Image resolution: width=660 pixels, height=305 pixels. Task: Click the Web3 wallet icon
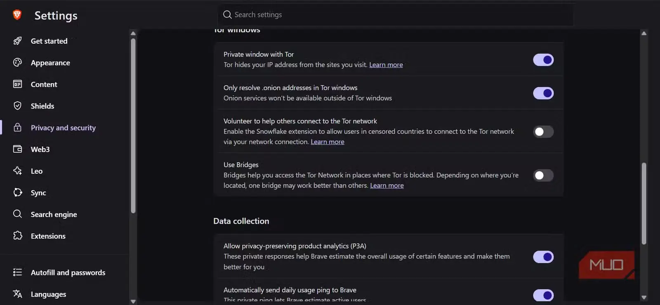(17, 149)
